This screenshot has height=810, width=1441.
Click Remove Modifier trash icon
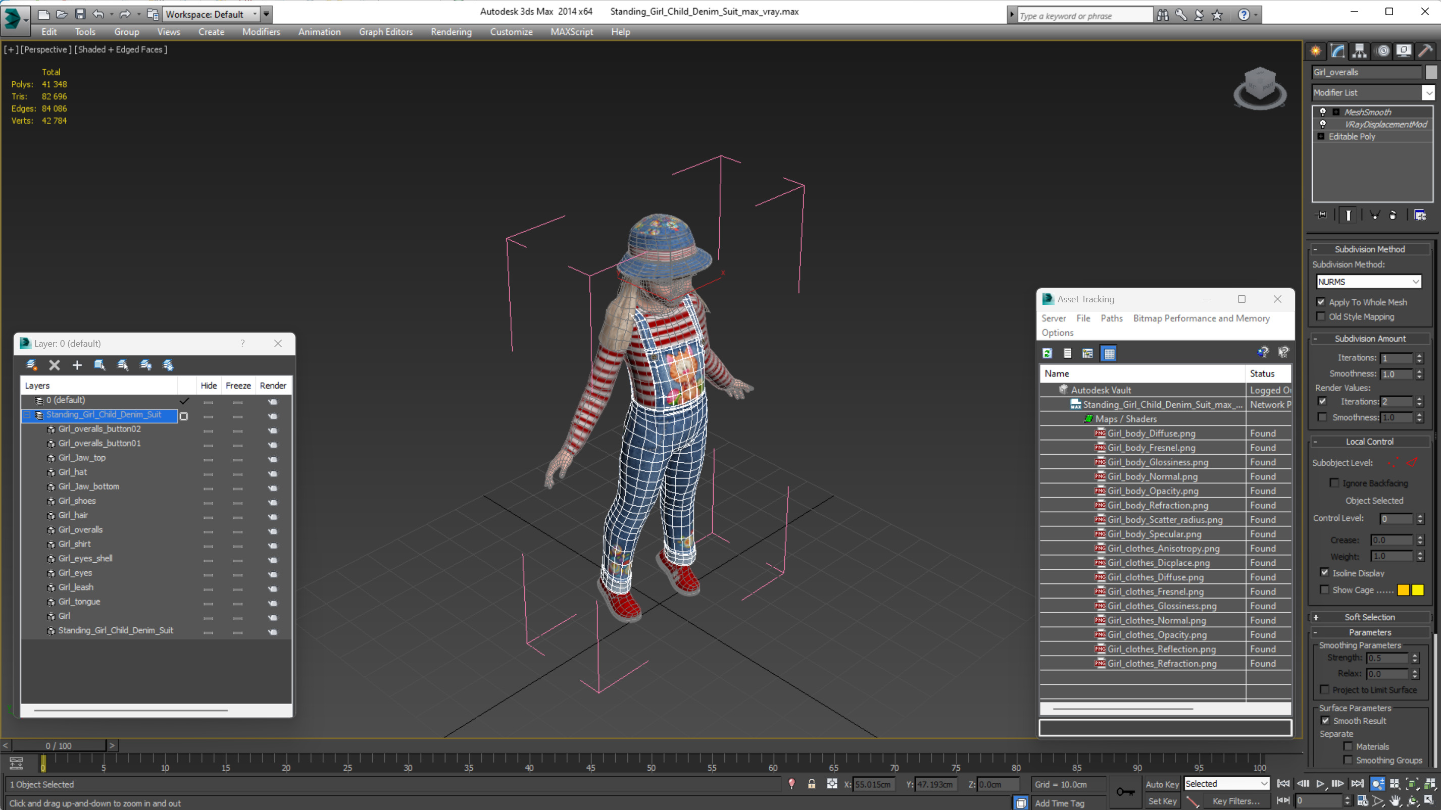click(x=1393, y=215)
